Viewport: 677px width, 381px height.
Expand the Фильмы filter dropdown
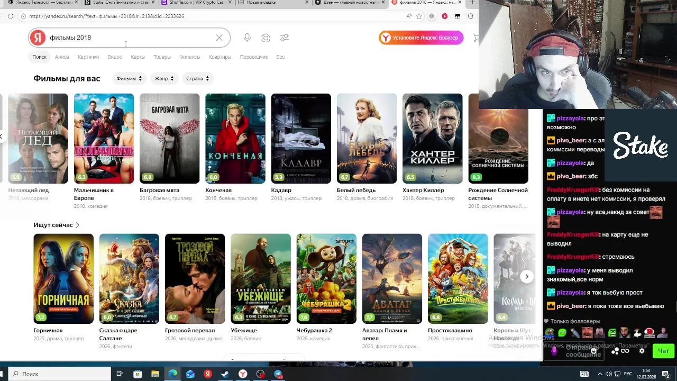point(129,78)
